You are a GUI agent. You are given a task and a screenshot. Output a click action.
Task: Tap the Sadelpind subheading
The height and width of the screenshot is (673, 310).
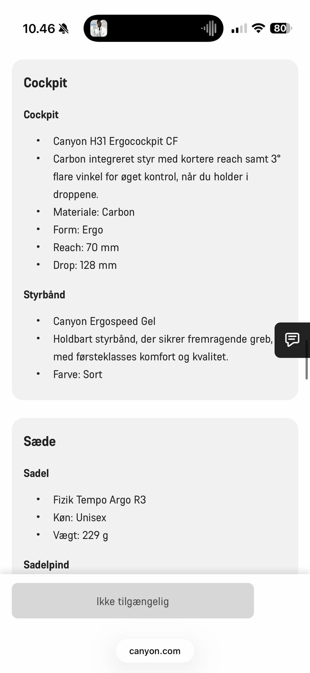[x=46, y=565]
